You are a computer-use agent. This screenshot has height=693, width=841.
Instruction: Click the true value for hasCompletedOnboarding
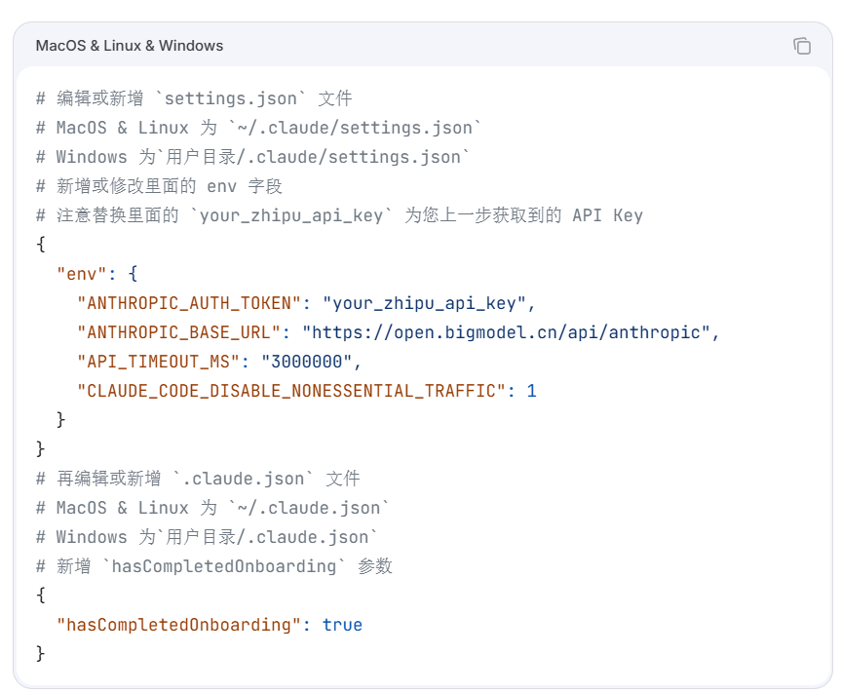click(x=342, y=625)
